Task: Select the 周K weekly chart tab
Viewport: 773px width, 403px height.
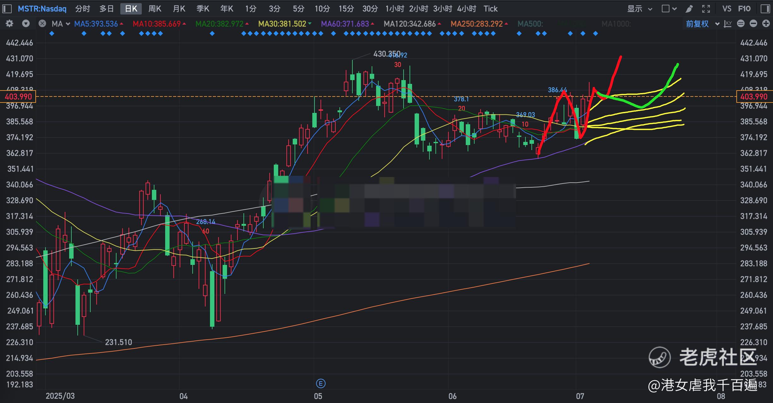Action: pyautogui.click(x=155, y=9)
